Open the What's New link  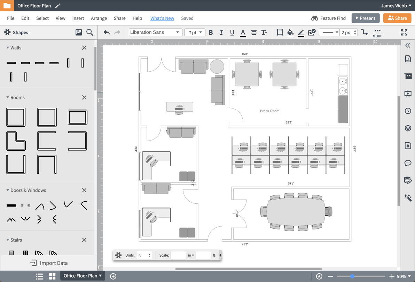(x=162, y=18)
